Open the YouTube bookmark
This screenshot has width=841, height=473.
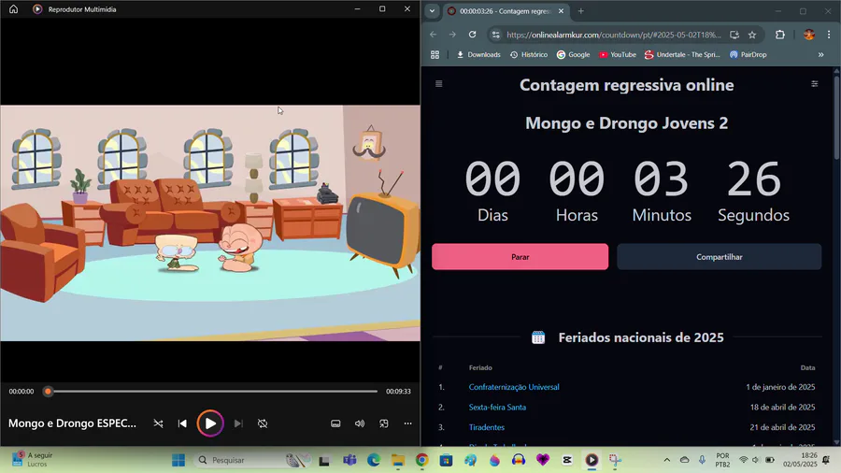[x=618, y=55]
